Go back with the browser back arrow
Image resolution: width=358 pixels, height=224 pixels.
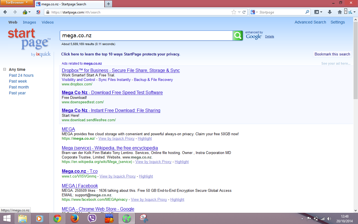click(5, 12)
